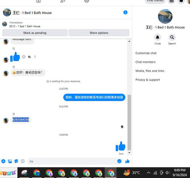The image size is (190, 178).
Task: Choose a sticker from the composer toolbar
Action: (x=16, y=161)
